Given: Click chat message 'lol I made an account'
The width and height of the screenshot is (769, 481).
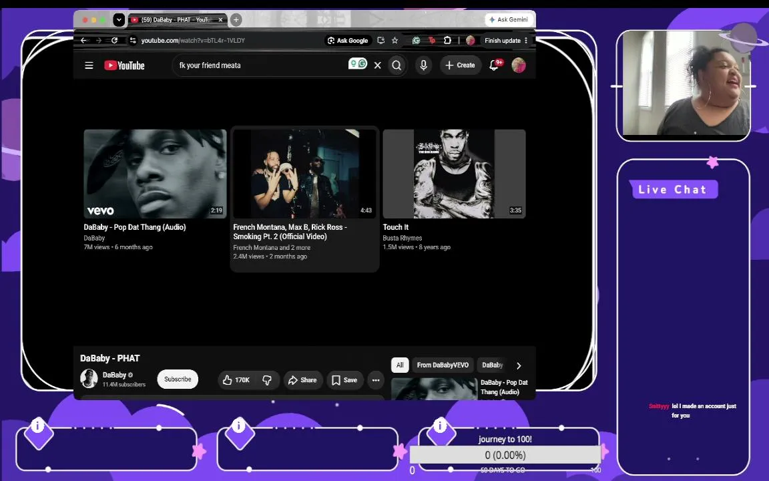Looking at the screenshot, I should 704,410.
